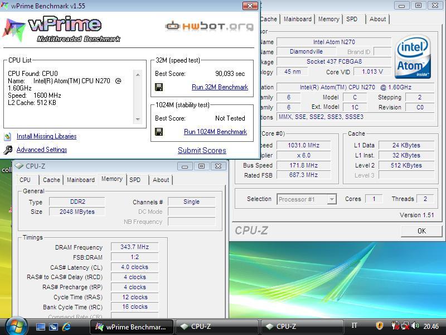Open the Windows Start orb

coord(16,327)
